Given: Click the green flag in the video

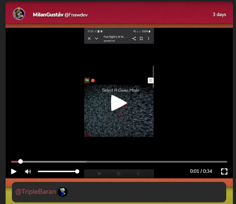Looking at the screenshot, I should point(87,81).
